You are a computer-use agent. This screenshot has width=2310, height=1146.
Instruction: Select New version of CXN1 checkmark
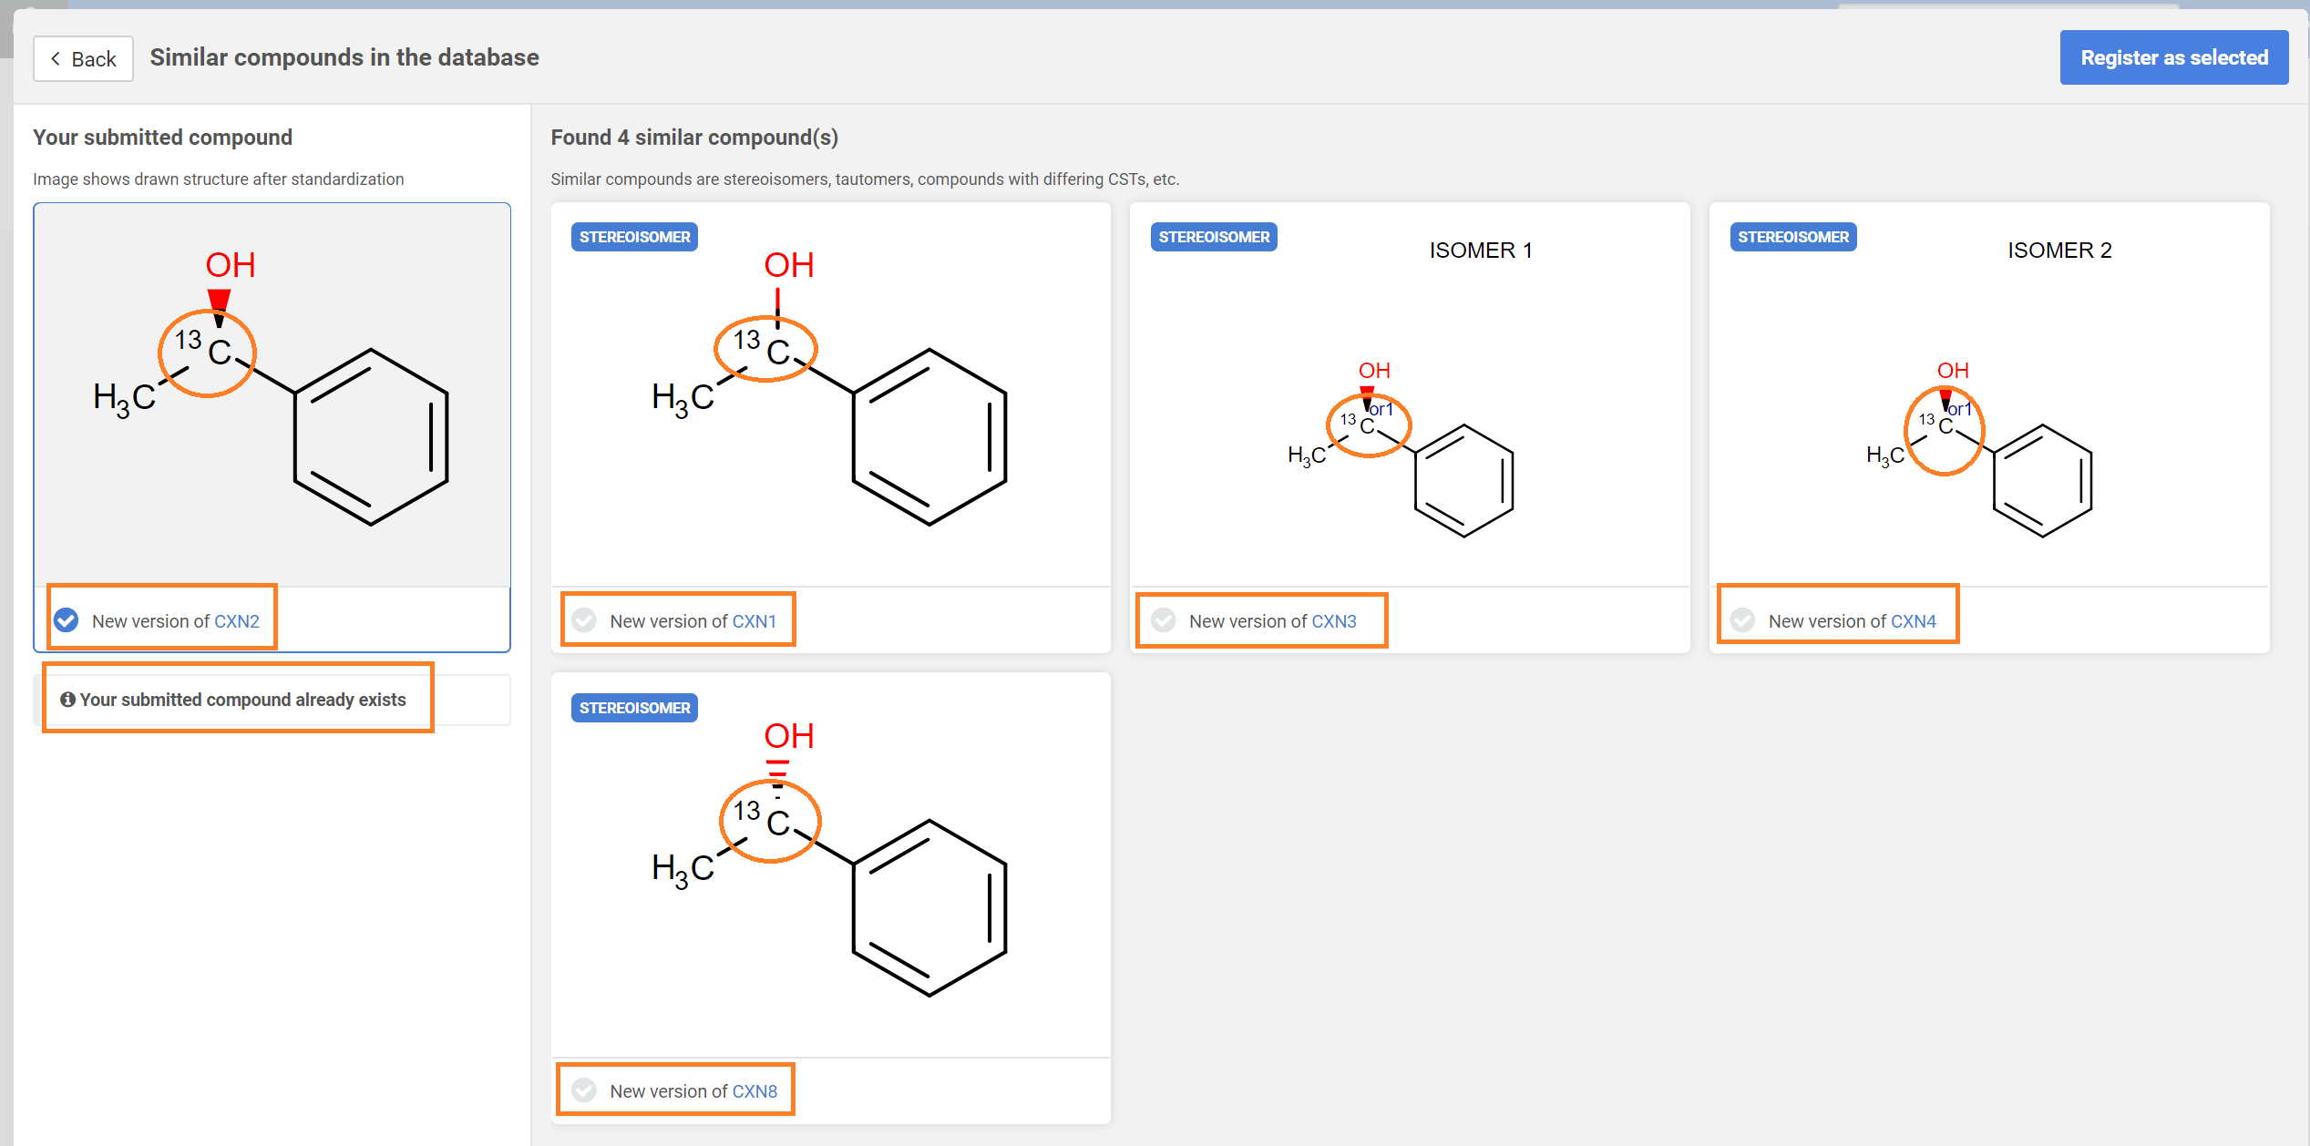[x=584, y=620]
